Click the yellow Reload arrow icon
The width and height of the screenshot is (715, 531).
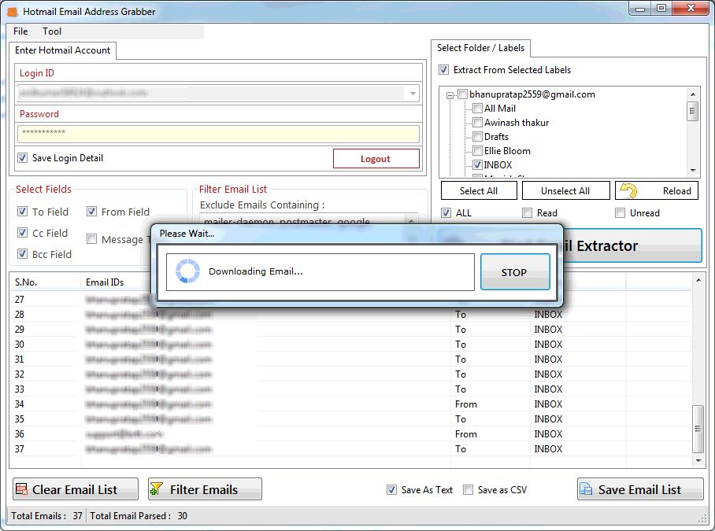pyautogui.click(x=628, y=190)
